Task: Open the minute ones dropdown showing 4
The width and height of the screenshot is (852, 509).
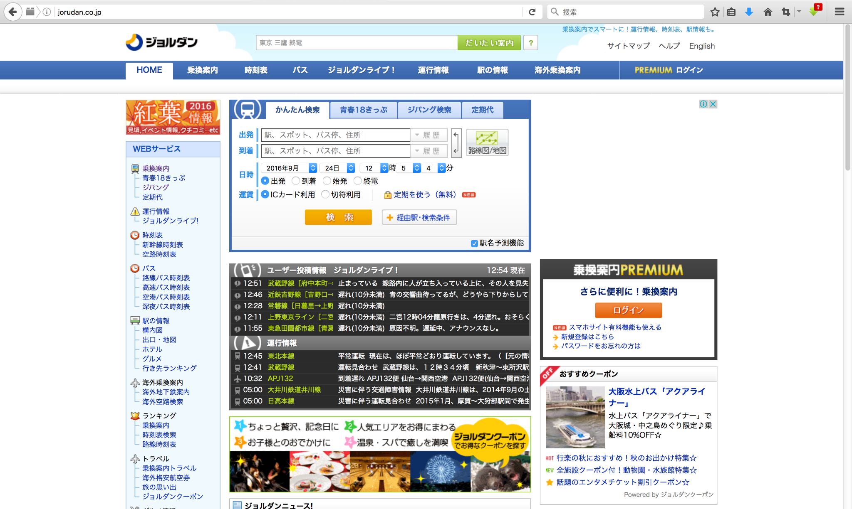Action: point(434,168)
